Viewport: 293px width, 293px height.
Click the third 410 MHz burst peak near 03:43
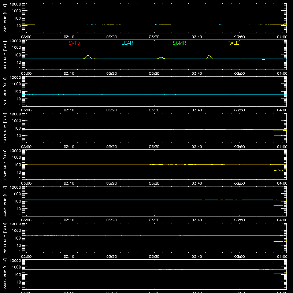pyautogui.click(x=209, y=55)
